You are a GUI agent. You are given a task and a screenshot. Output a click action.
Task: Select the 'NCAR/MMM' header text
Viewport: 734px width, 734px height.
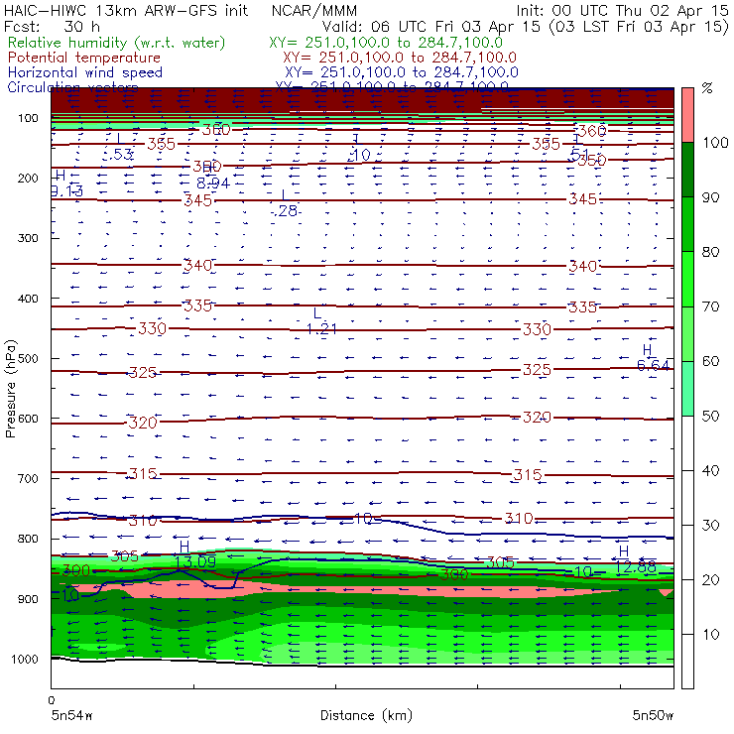coord(314,10)
